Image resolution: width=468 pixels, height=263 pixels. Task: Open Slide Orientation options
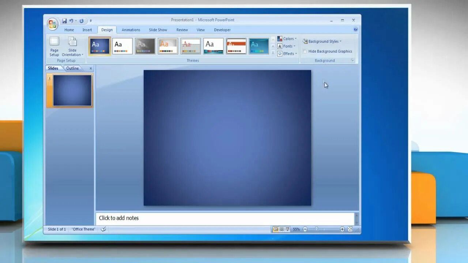pos(72,47)
